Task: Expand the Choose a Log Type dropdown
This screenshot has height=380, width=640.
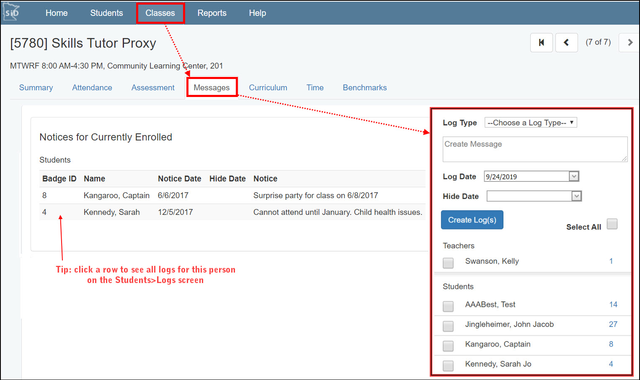Action: click(530, 122)
